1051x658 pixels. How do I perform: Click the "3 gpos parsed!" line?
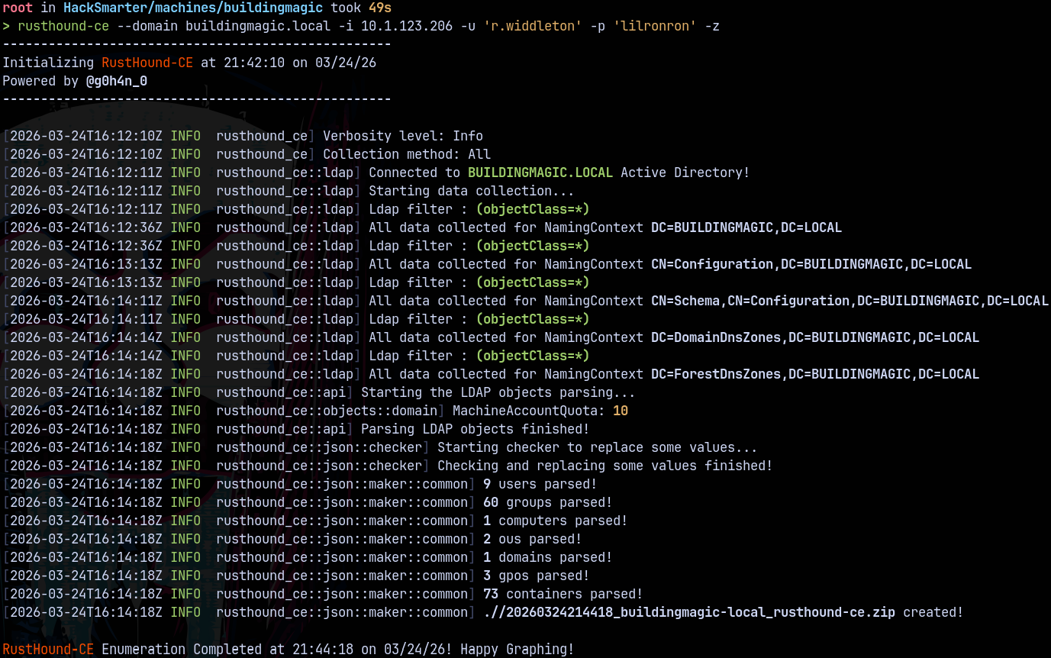536,576
